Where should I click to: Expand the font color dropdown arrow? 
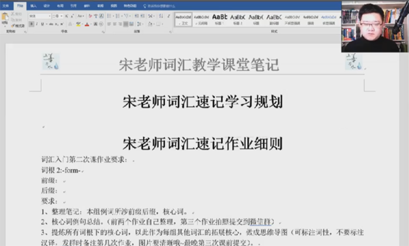tap(91, 24)
